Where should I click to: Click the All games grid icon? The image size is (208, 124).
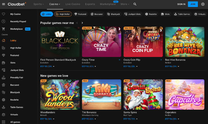pos(4,122)
